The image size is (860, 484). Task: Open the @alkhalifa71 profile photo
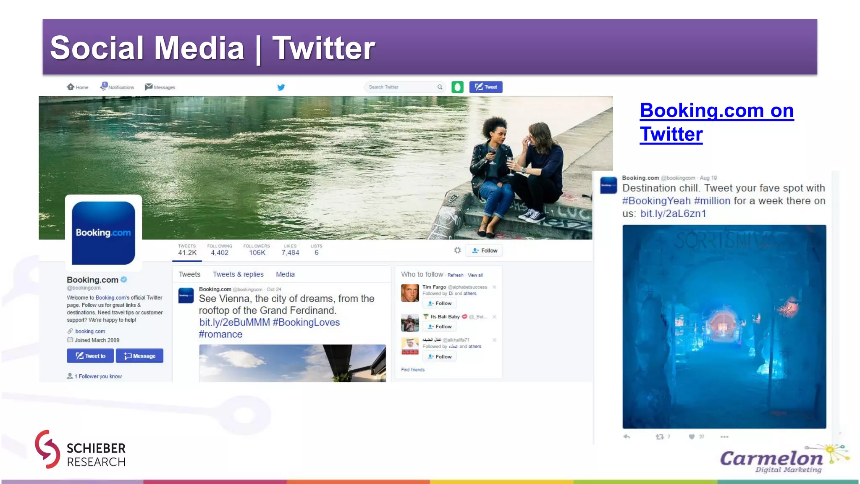[410, 346]
